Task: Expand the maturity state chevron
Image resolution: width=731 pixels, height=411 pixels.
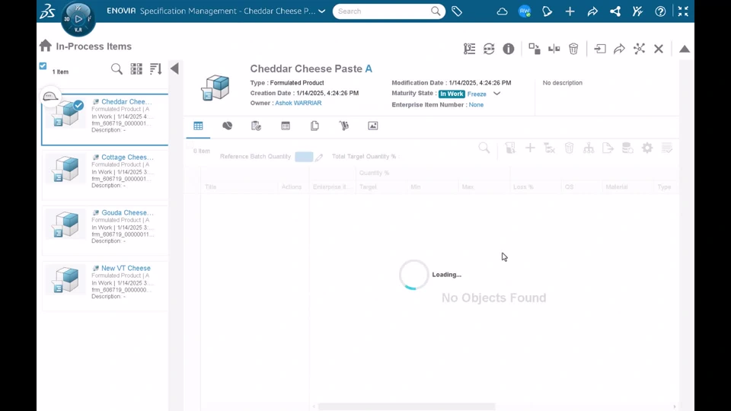Action: coord(497,94)
